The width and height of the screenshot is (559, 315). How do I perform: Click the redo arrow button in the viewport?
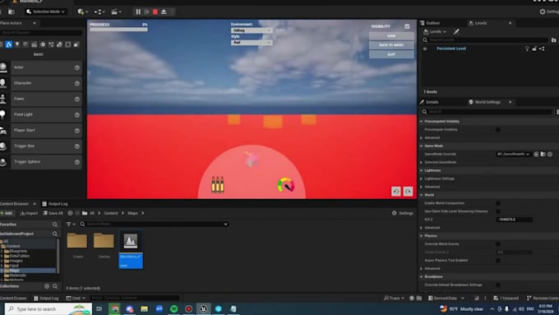point(408,192)
